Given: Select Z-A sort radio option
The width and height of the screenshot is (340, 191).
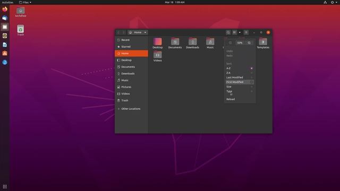Looking at the screenshot, I should (240, 73).
